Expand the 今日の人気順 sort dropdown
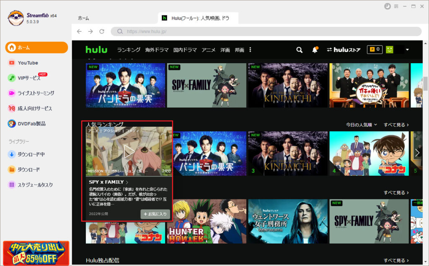 coord(362,125)
